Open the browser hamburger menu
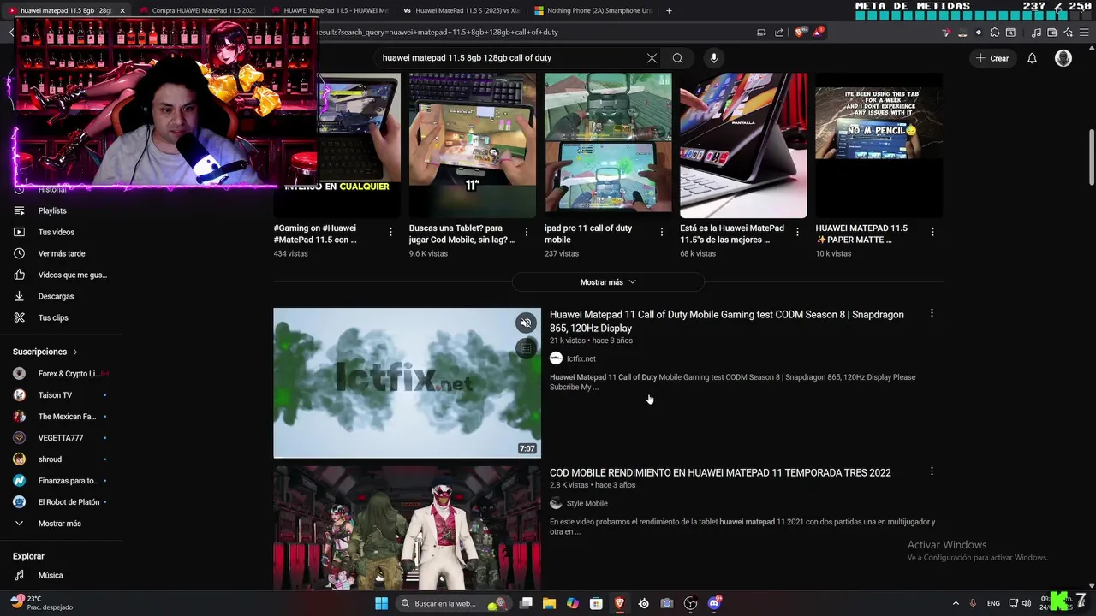 tap(1083, 33)
